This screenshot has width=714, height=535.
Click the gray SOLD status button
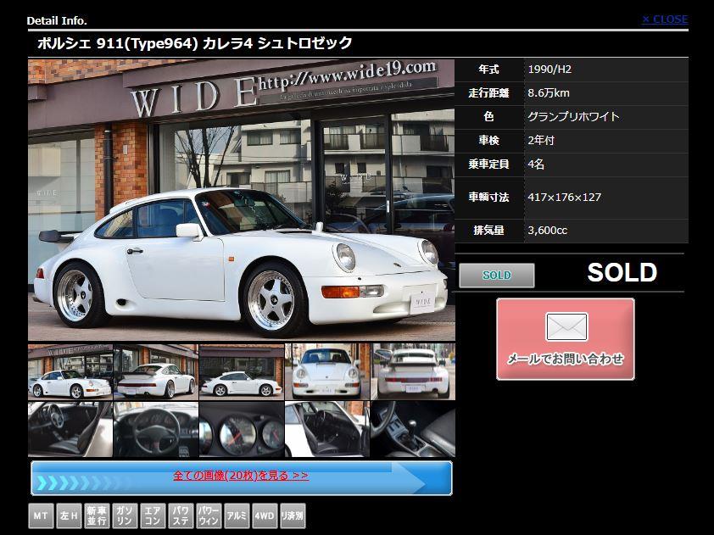497,275
